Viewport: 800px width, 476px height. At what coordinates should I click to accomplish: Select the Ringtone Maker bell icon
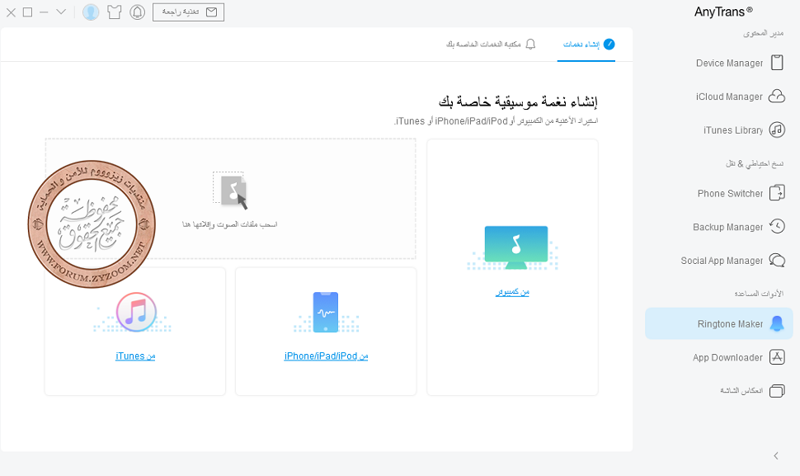pos(777,323)
